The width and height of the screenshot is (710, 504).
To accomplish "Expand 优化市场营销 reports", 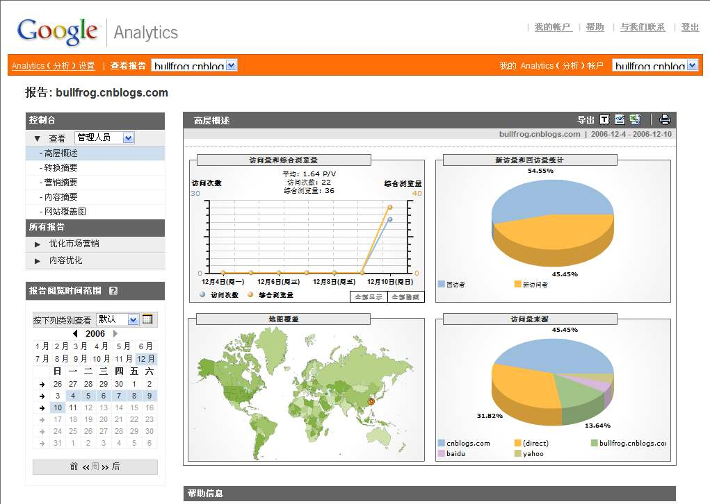I will (38, 244).
